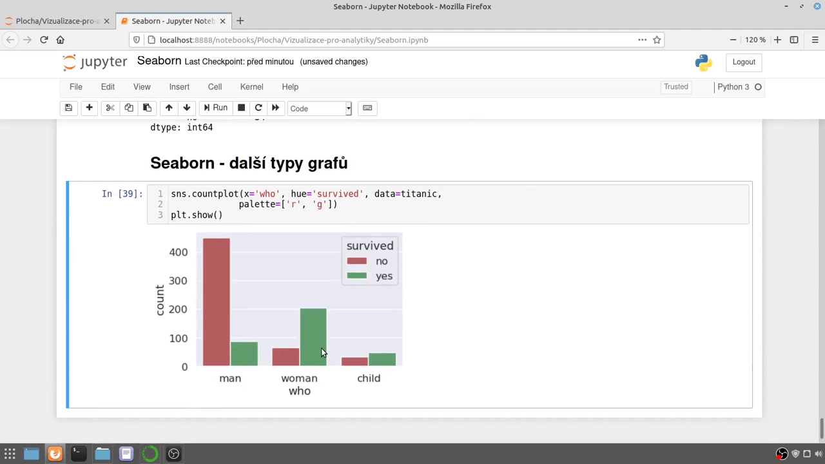Zoom out page with minus button
This screenshot has width=825, height=464.
click(x=733, y=40)
